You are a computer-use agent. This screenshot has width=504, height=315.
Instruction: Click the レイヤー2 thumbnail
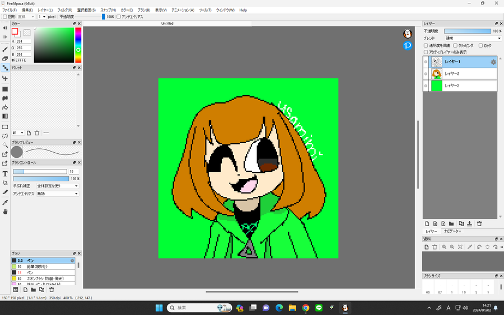436,74
